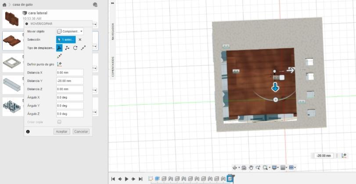Click the Ángulo Z input field
The height and width of the screenshot is (184, 356).
click(70, 114)
